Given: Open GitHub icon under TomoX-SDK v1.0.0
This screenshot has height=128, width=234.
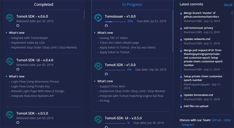Looking at the screenshot, I should (106, 74).
